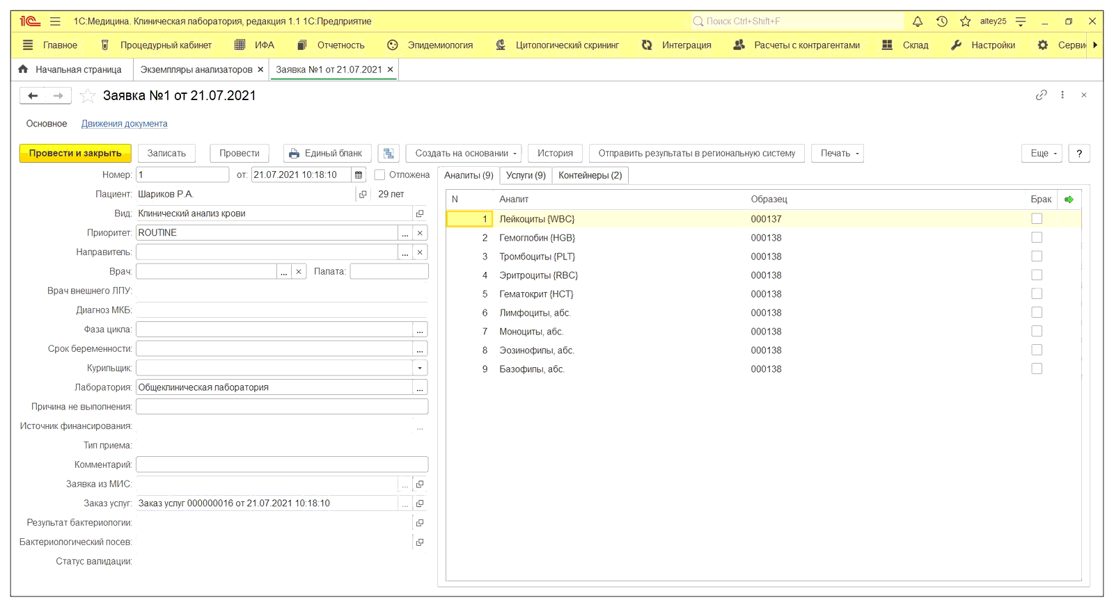Screen dimensions: 1114x607
Task: Open the Цитологический скрининг section
Action: 557,45
